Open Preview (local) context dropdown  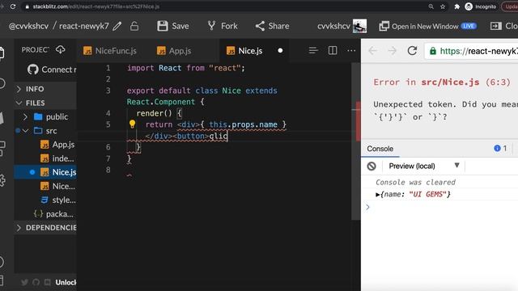pos(424,166)
